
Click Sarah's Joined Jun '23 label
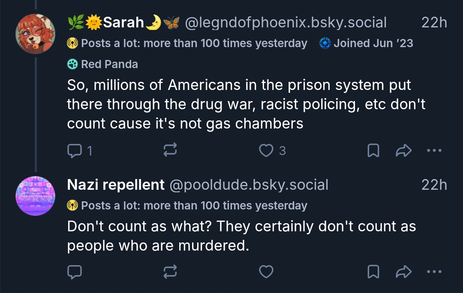pyautogui.click(x=367, y=43)
